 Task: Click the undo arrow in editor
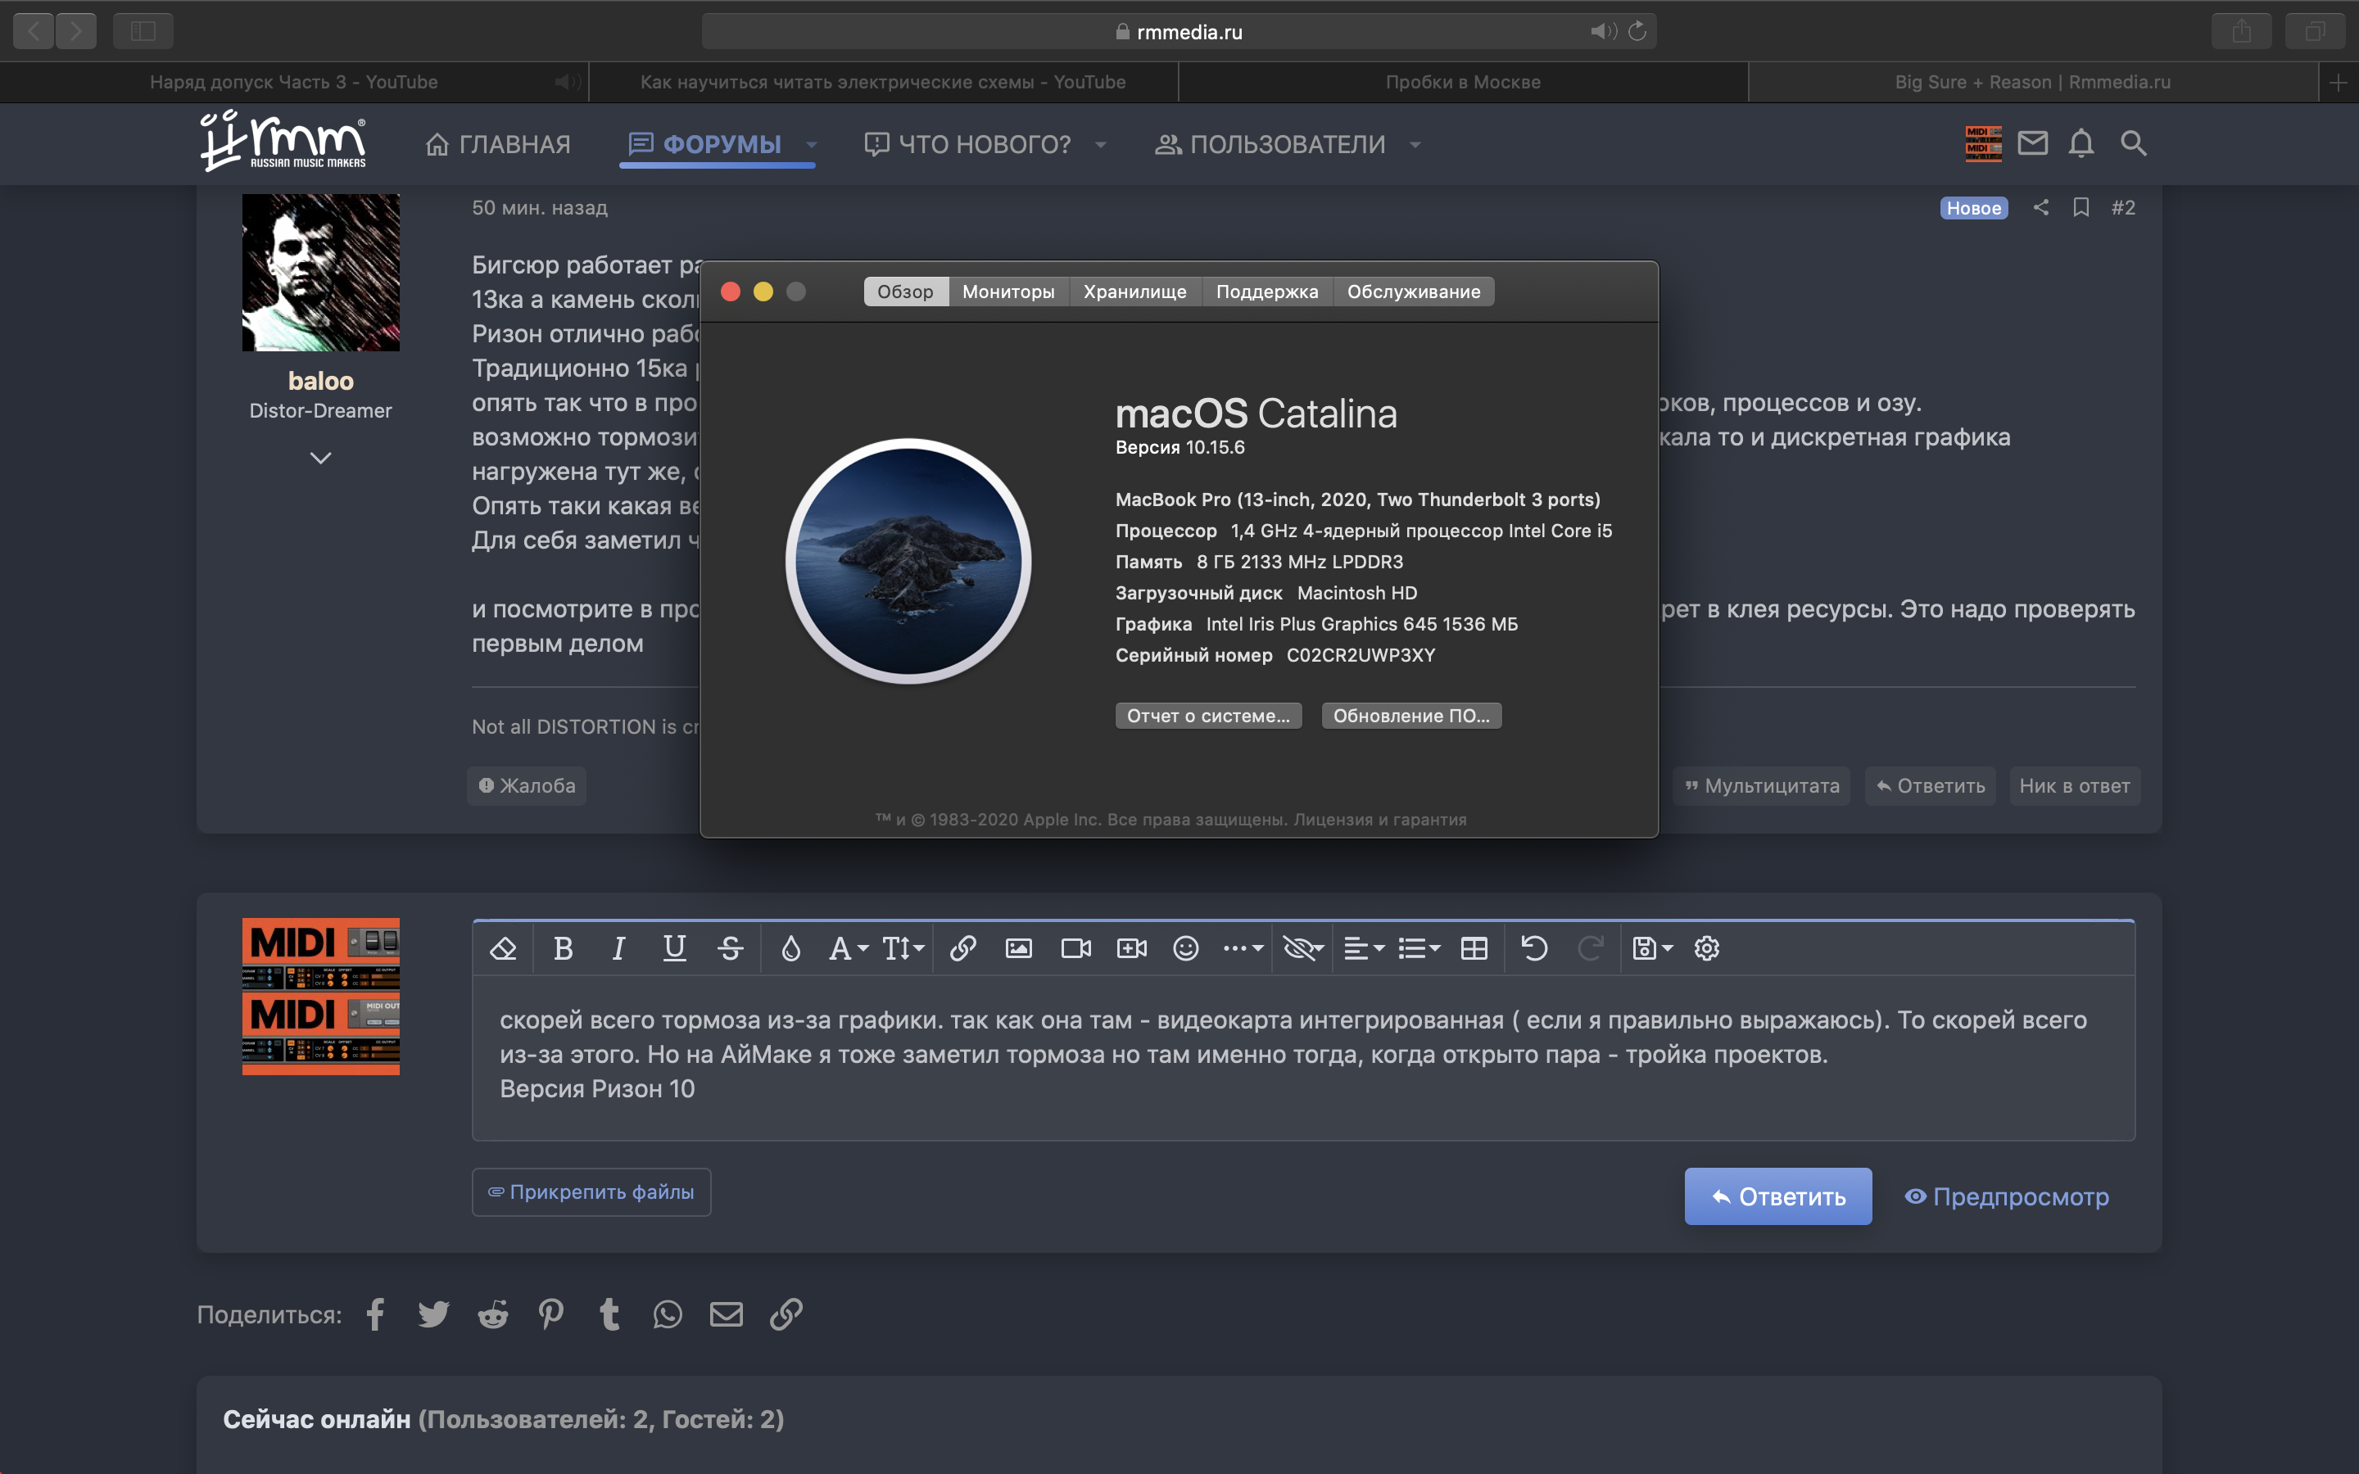tap(1533, 947)
